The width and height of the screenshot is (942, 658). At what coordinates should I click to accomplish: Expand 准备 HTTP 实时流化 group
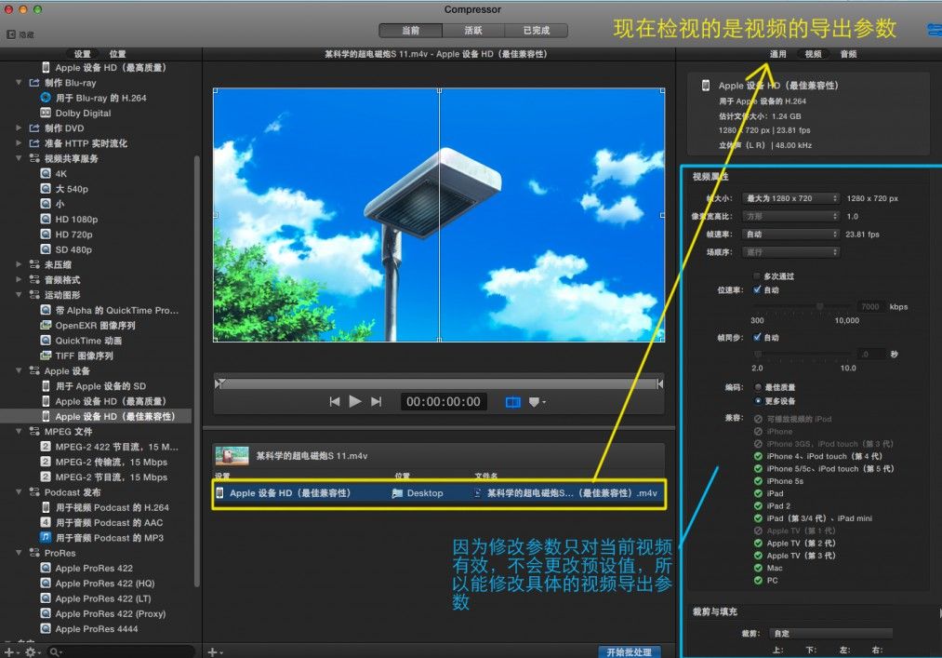[19, 143]
